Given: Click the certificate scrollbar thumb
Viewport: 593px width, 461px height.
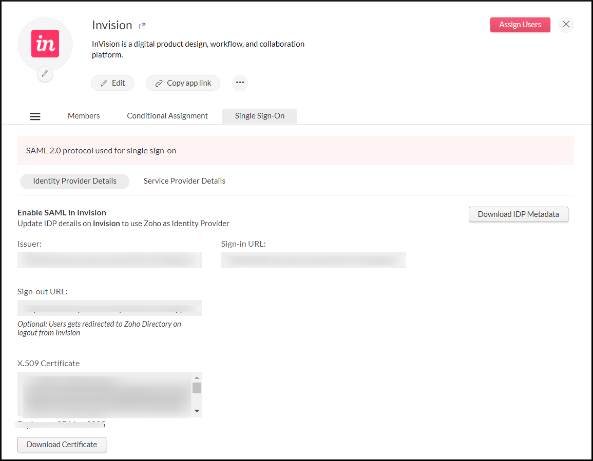Looking at the screenshot, I should point(197,388).
